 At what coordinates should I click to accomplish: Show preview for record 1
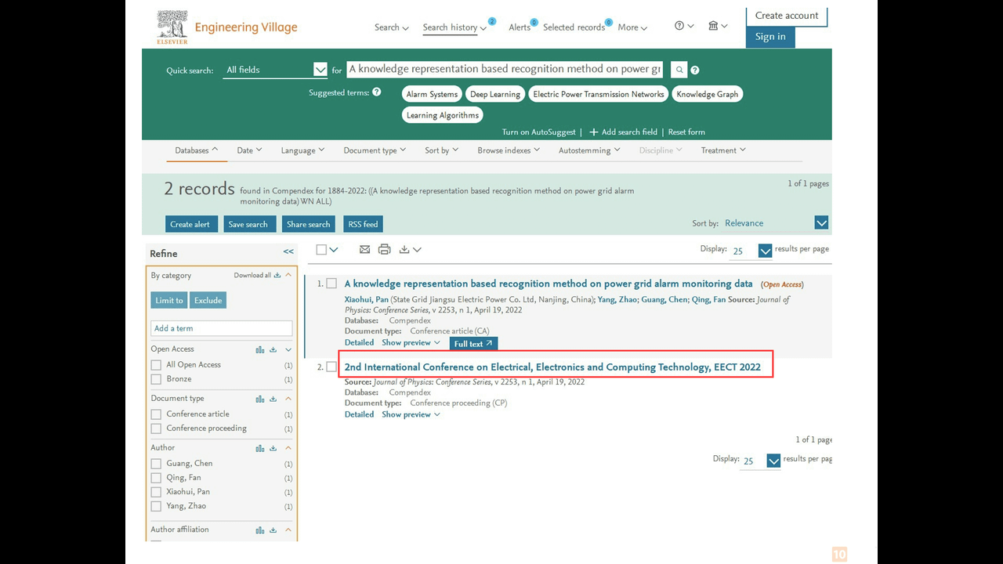(411, 343)
